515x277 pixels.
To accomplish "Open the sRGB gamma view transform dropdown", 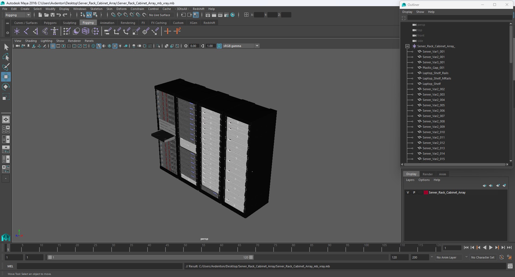I will click(241, 46).
